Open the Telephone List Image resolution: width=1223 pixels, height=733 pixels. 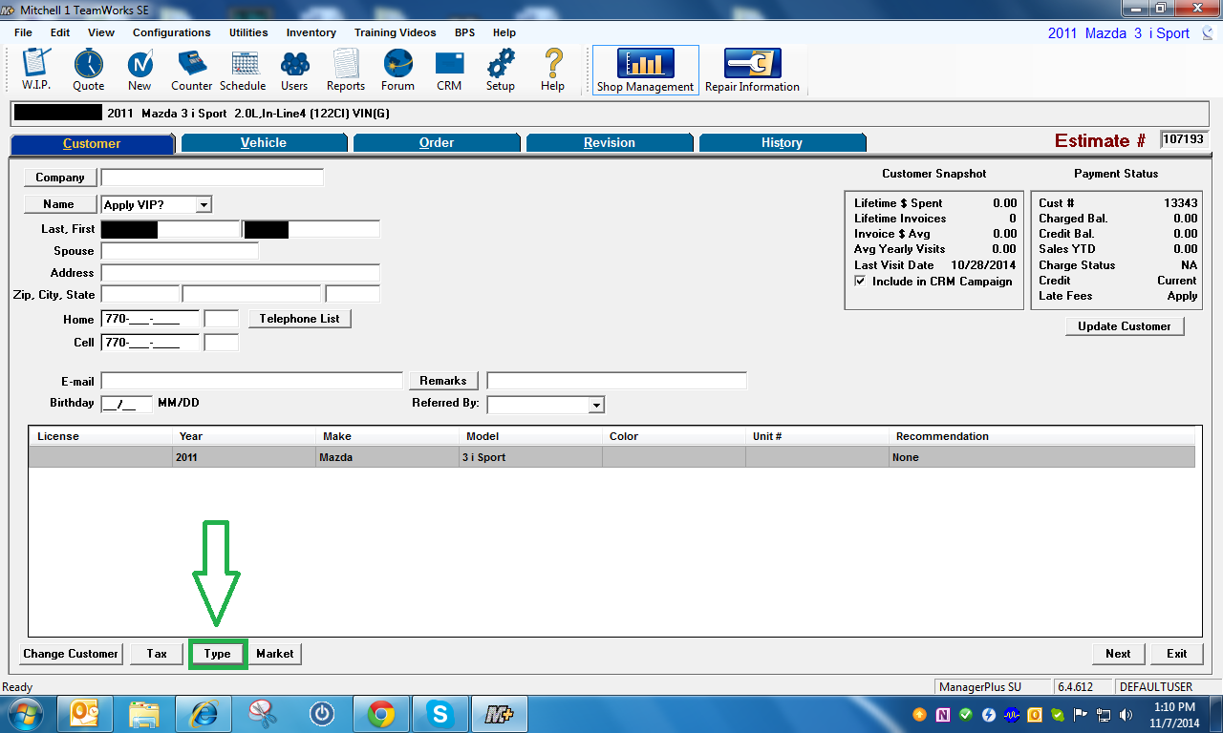click(x=300, y=319)
